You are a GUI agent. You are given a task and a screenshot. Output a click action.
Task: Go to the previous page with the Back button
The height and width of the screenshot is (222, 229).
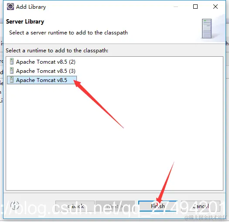75,206
